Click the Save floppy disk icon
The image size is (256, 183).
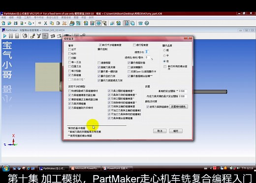16,23
